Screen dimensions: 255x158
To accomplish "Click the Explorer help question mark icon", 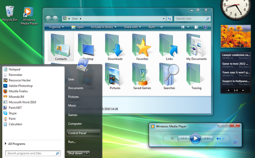I will [205, 27].
